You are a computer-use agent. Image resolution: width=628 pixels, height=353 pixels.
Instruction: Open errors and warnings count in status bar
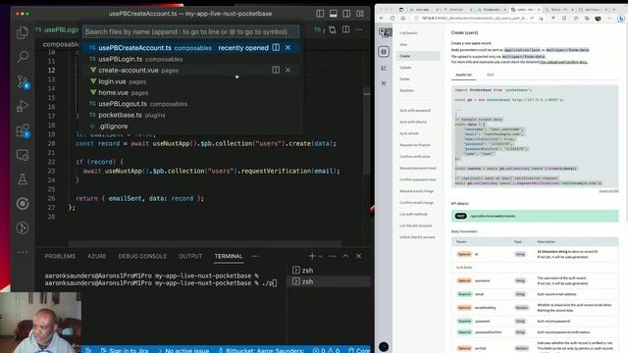click(326, 350)
